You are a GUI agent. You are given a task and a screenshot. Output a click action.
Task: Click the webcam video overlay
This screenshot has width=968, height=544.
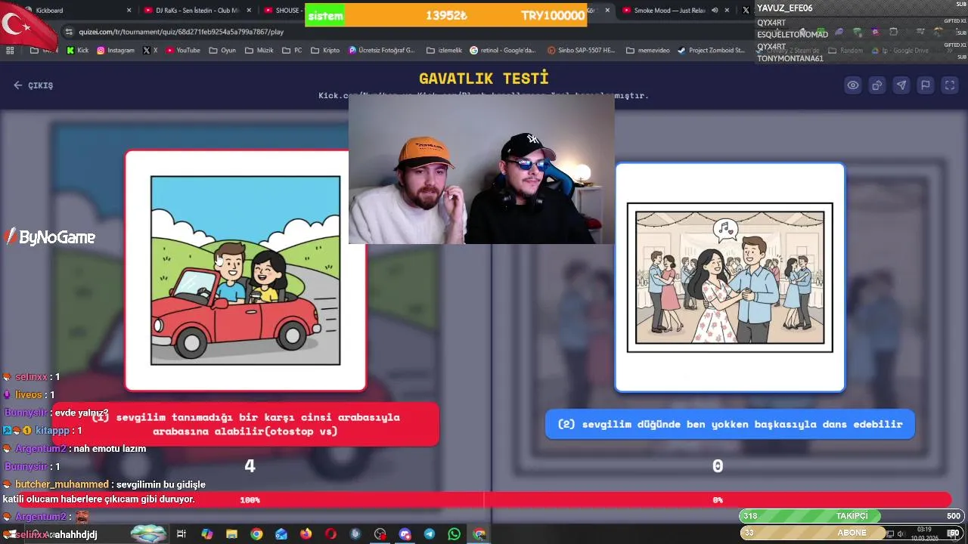click(x=481, y=169)
